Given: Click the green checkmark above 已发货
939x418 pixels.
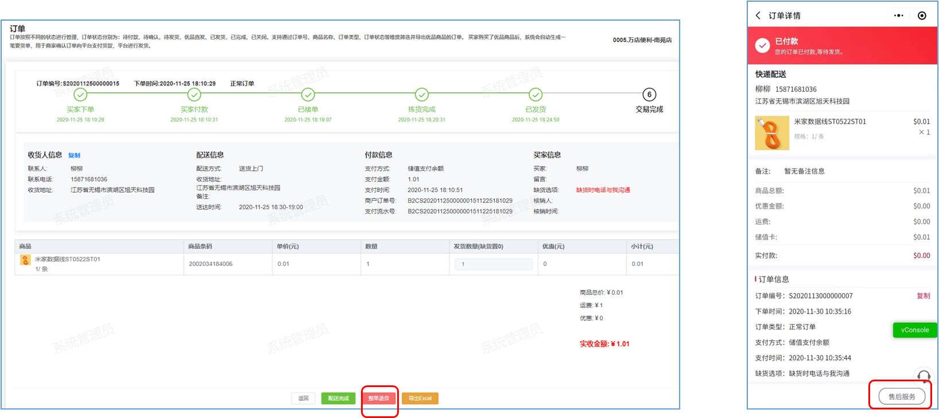Looking at the screenshot, I should [x=536, y=95].
